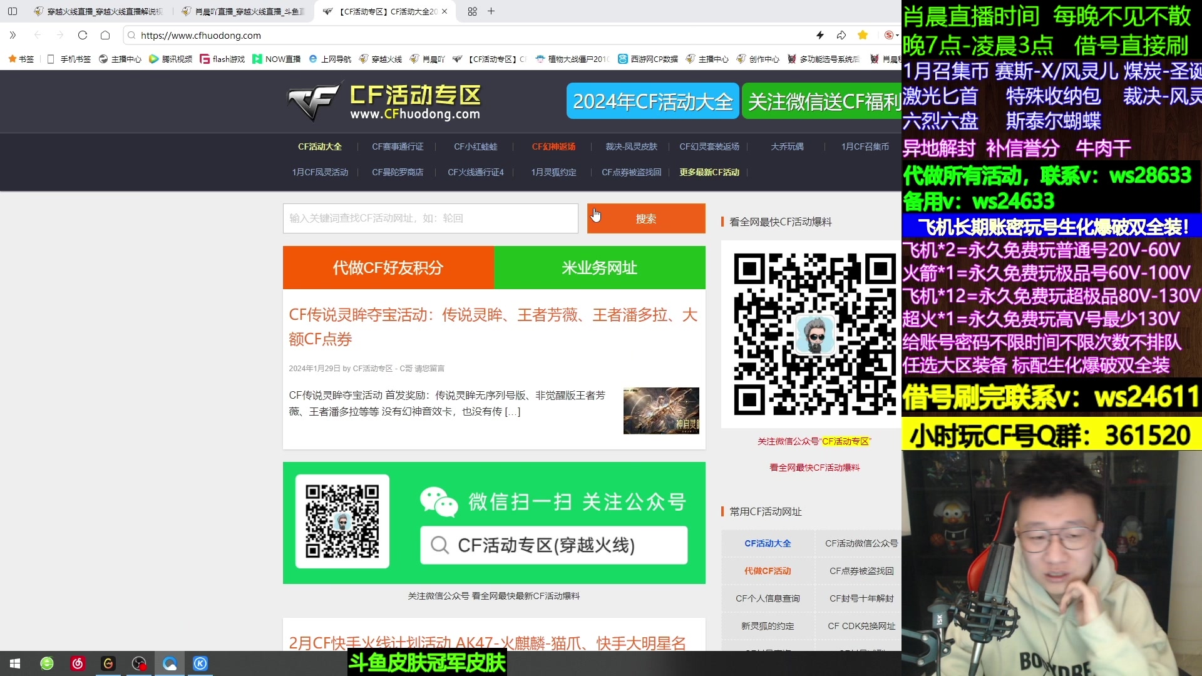Focus the address bar URL

(x=201, y=36)
